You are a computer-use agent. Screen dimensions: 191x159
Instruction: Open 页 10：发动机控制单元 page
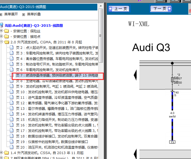coord(57,92)
